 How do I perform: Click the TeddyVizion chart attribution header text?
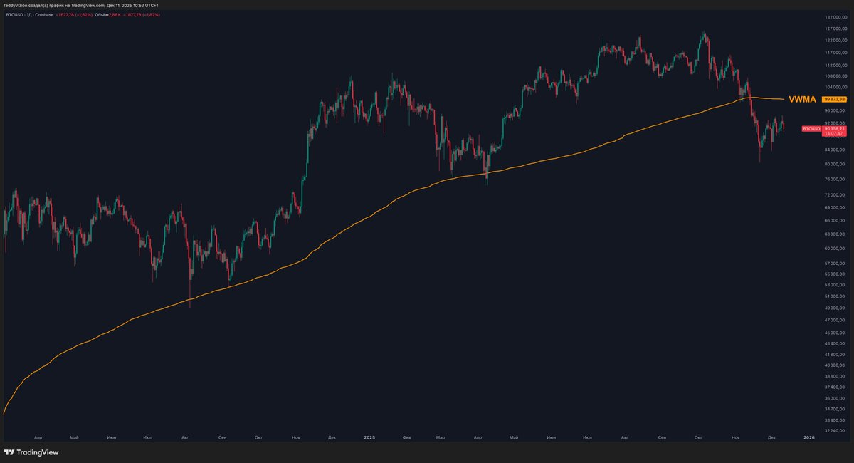81,5
